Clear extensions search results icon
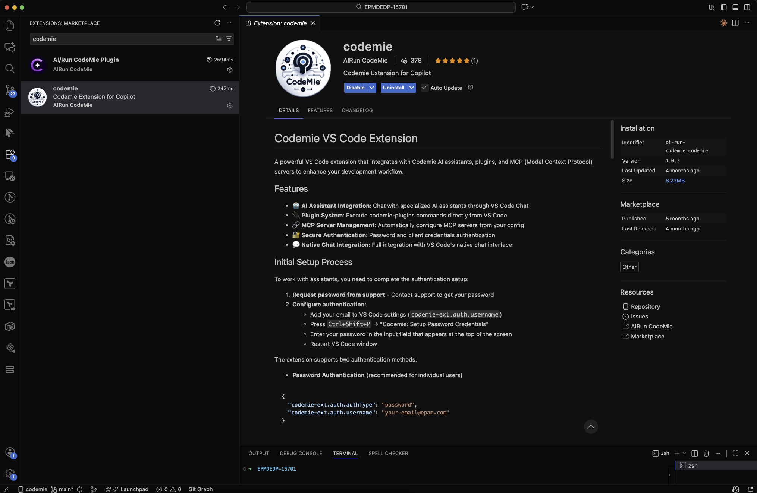 point(219,39)
